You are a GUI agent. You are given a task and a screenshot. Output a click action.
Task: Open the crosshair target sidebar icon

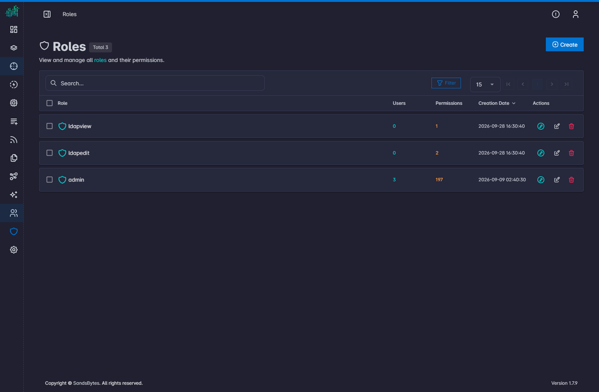click(x=14, y=66)
